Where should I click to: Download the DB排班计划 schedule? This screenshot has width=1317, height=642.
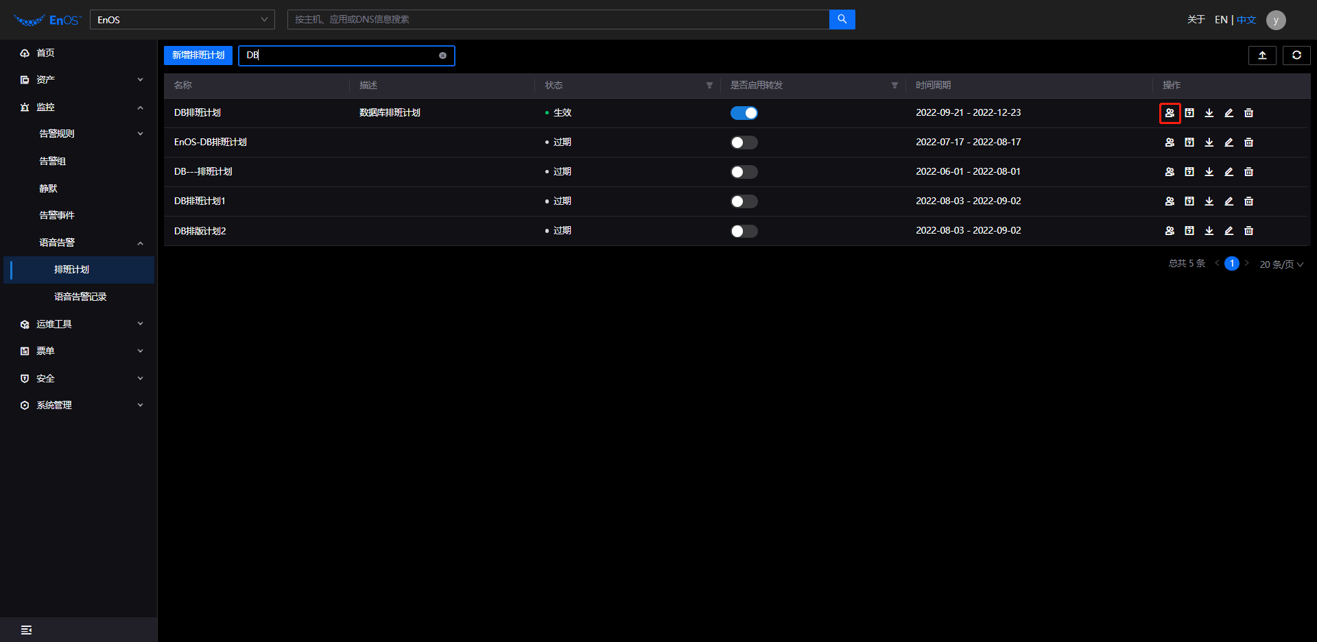point(1209,113)
